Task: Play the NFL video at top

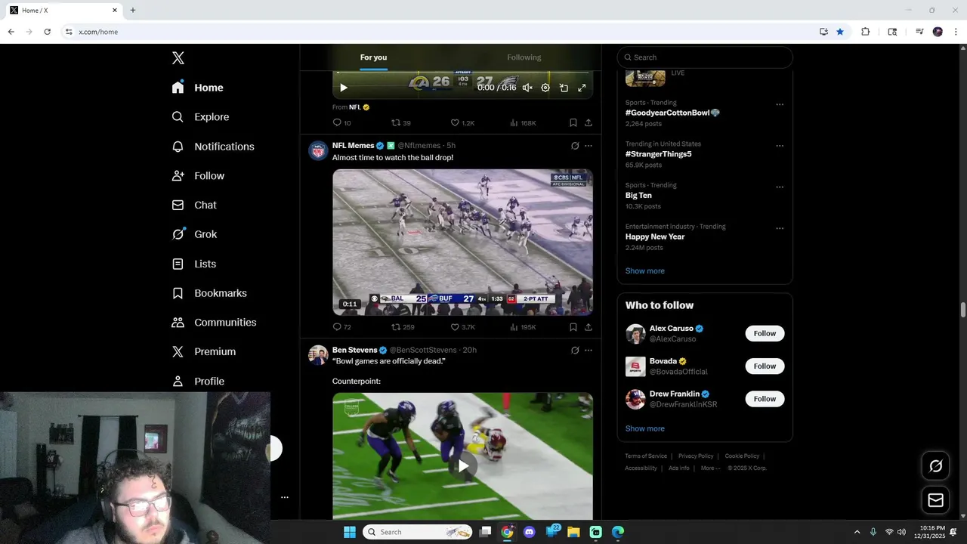Action: 344,88
